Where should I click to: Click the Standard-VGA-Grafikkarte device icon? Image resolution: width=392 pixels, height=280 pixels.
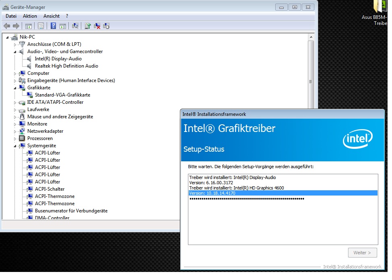click(30, 95)
